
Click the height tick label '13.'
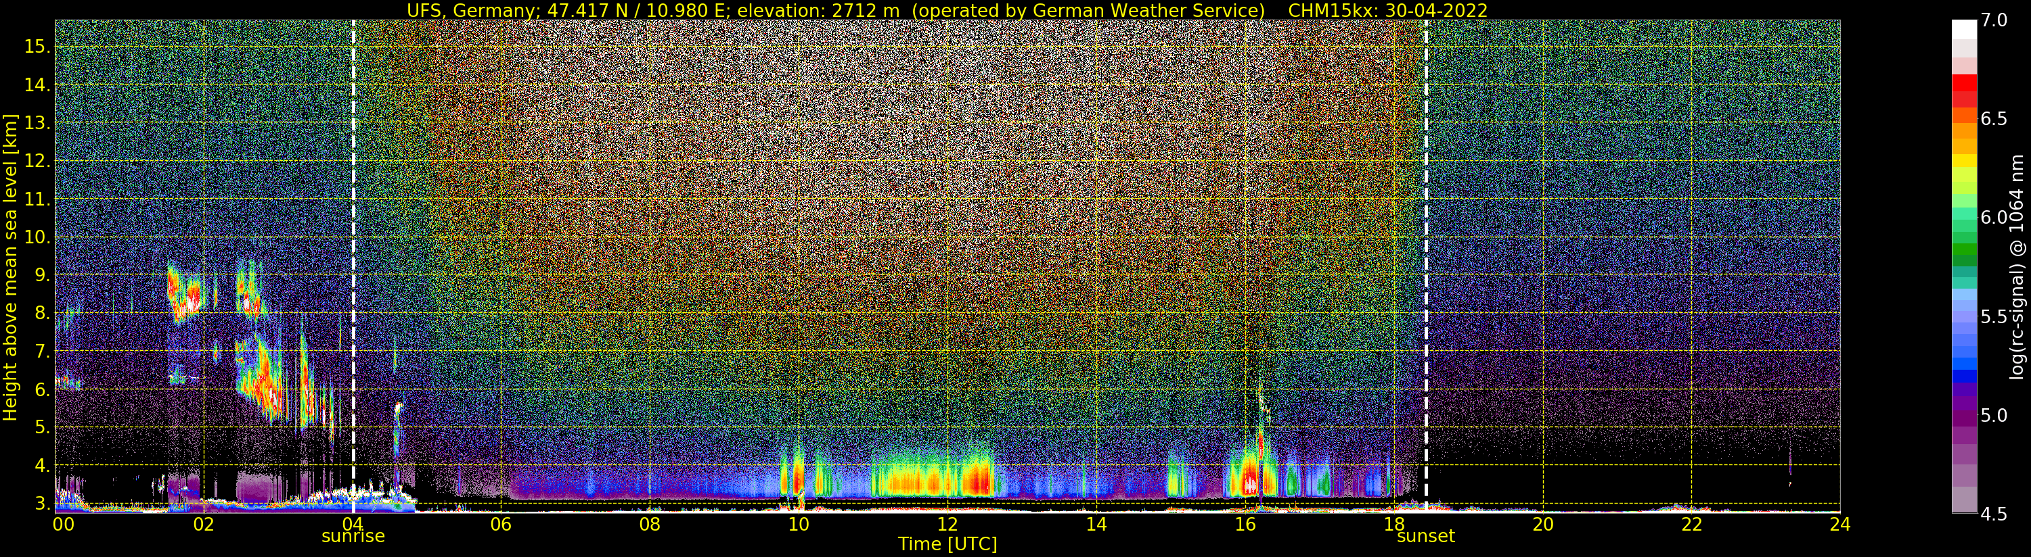click(x=37, y=123)
